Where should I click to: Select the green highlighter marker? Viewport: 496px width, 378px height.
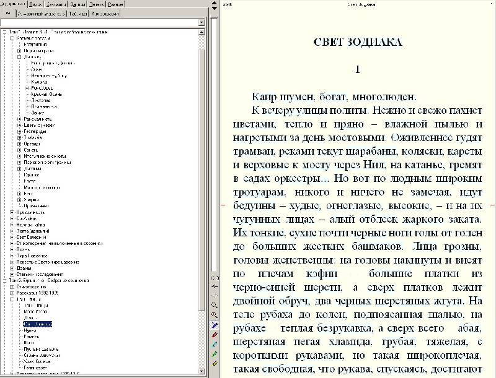coord(215,354)
